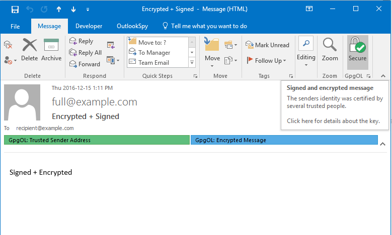The height and width of the screenshot is (235, 392).
Task: Expand the Quick Steps gallery list
Action: (192, 63)
